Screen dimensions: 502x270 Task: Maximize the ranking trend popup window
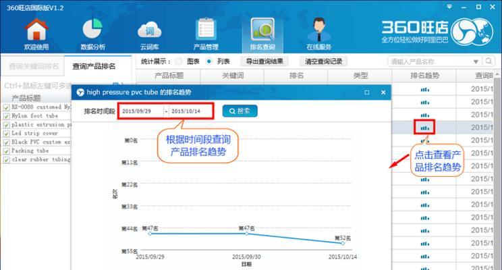[x=367, y=92]
